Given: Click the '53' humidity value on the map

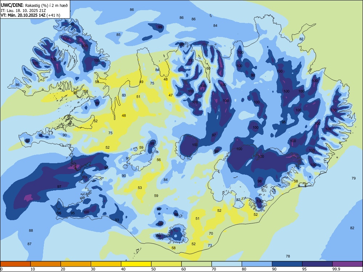Looking at the screenshot, I should [140, 187].
